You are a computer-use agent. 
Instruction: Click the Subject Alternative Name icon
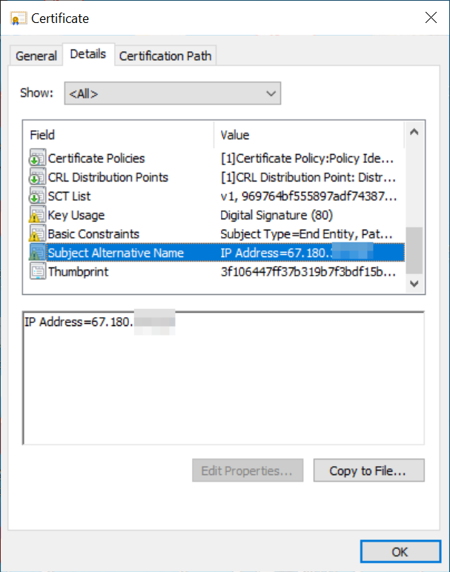[x=37, y=253]
